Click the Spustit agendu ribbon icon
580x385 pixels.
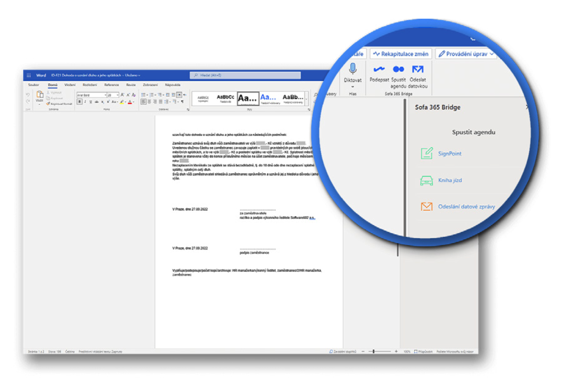(x=398, y=69)
